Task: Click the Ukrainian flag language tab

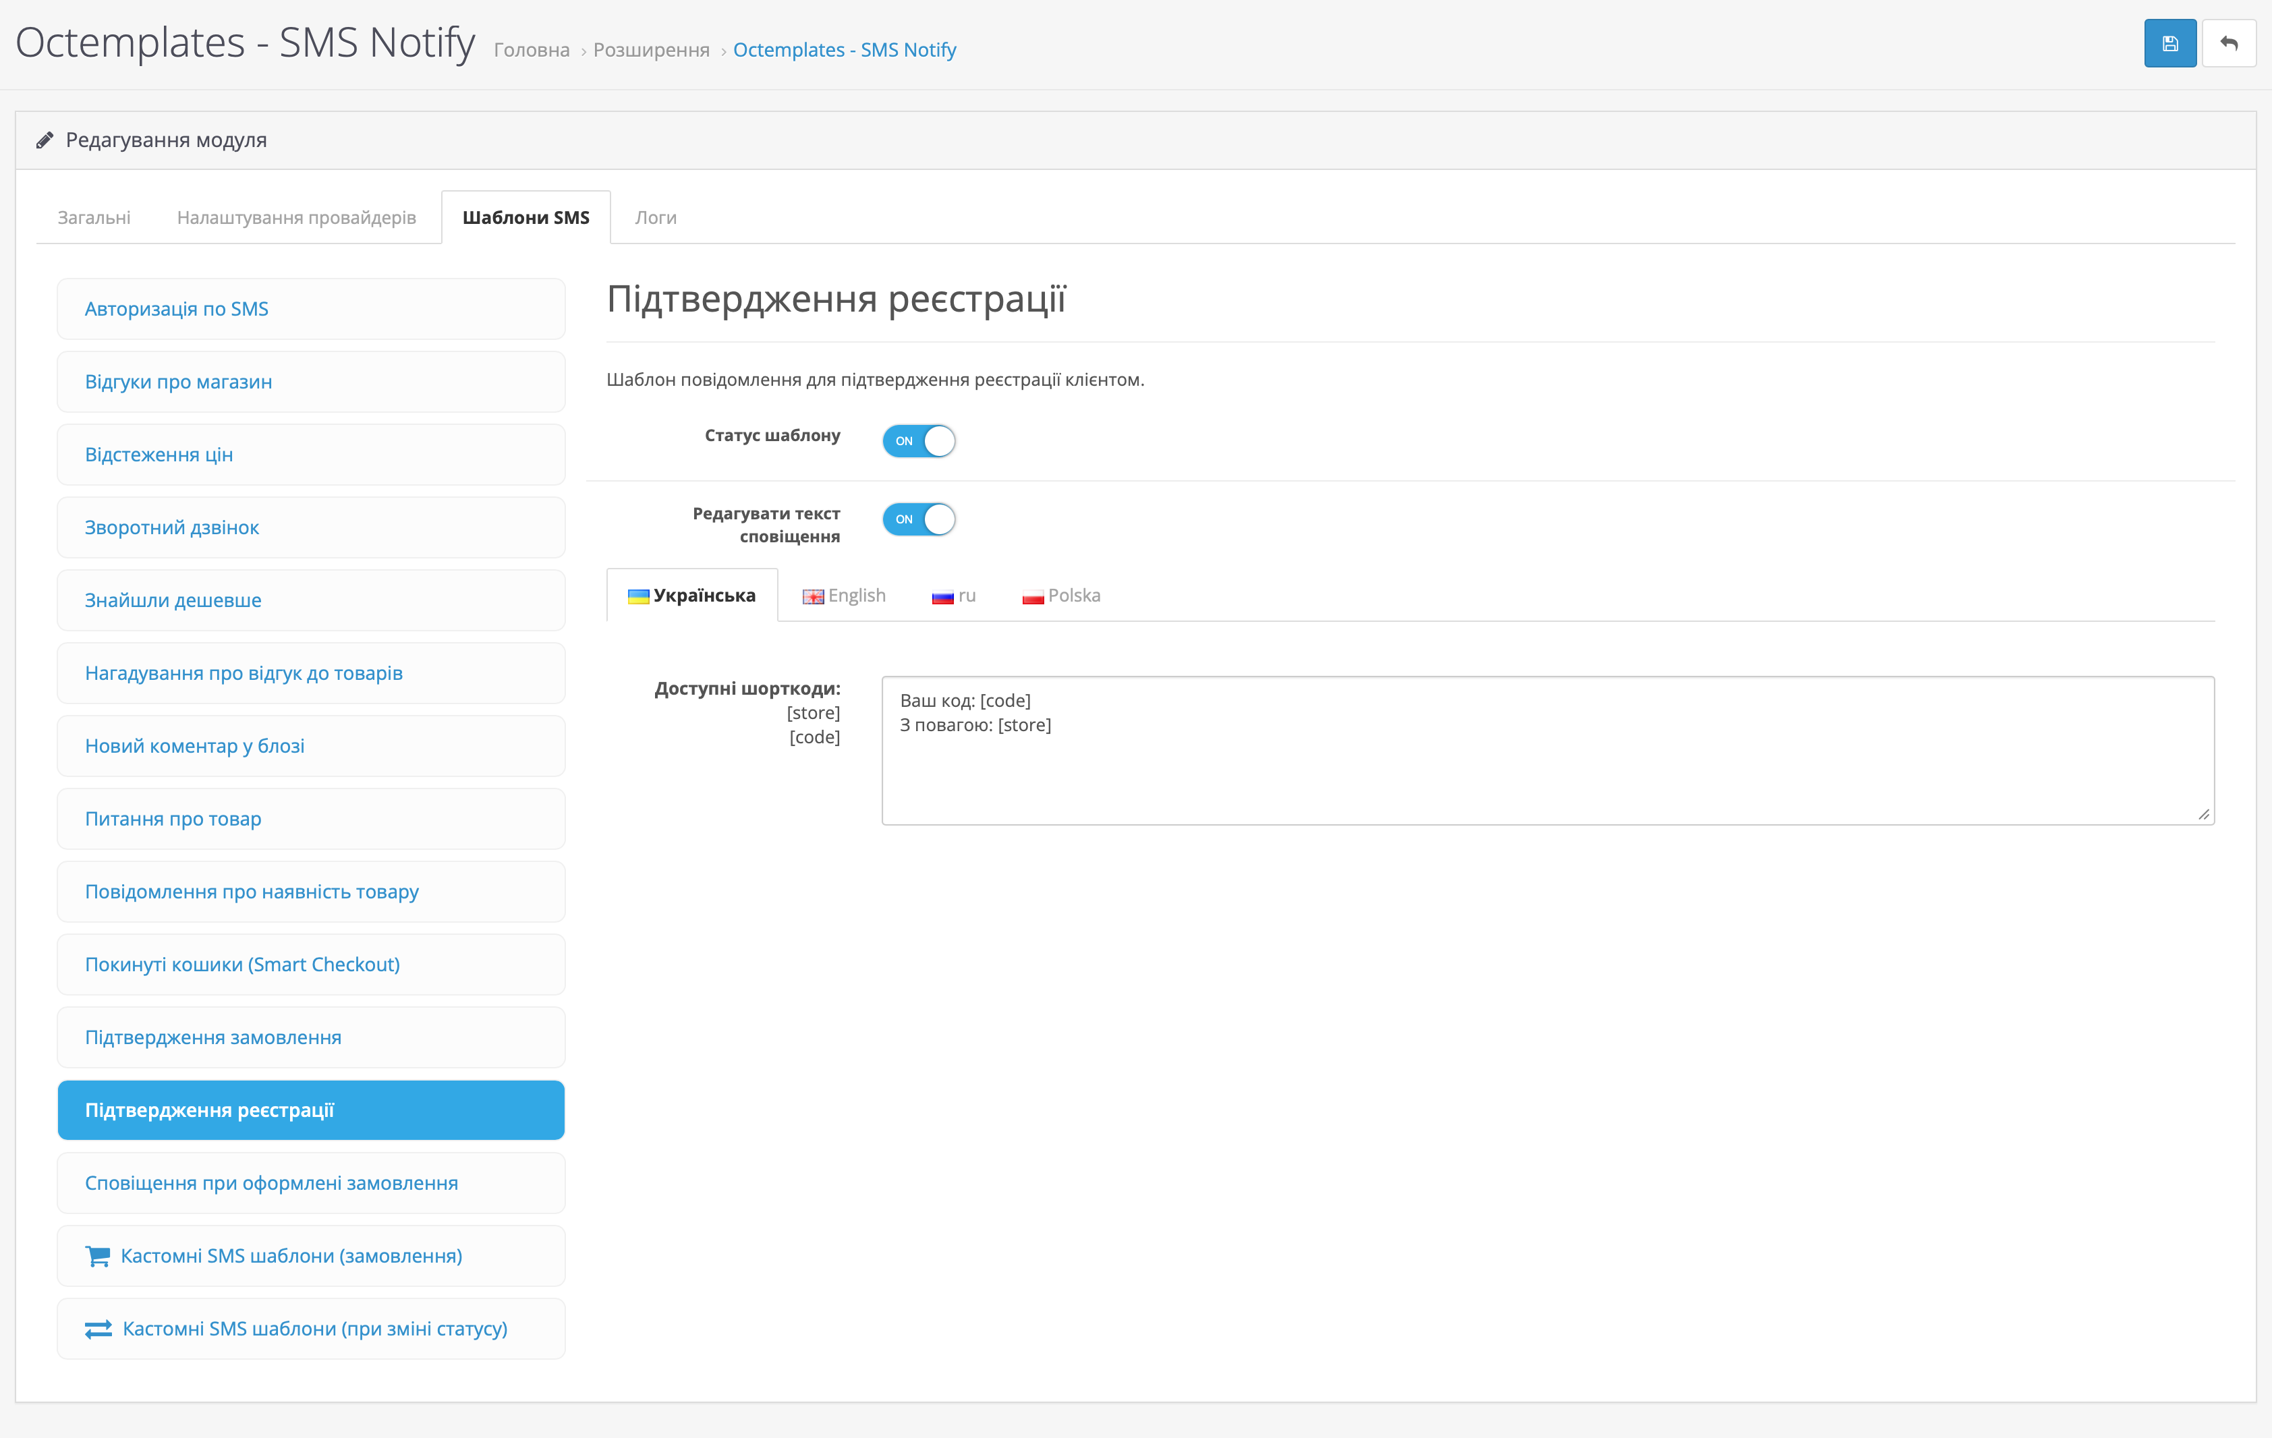Action: pos(691,596)
